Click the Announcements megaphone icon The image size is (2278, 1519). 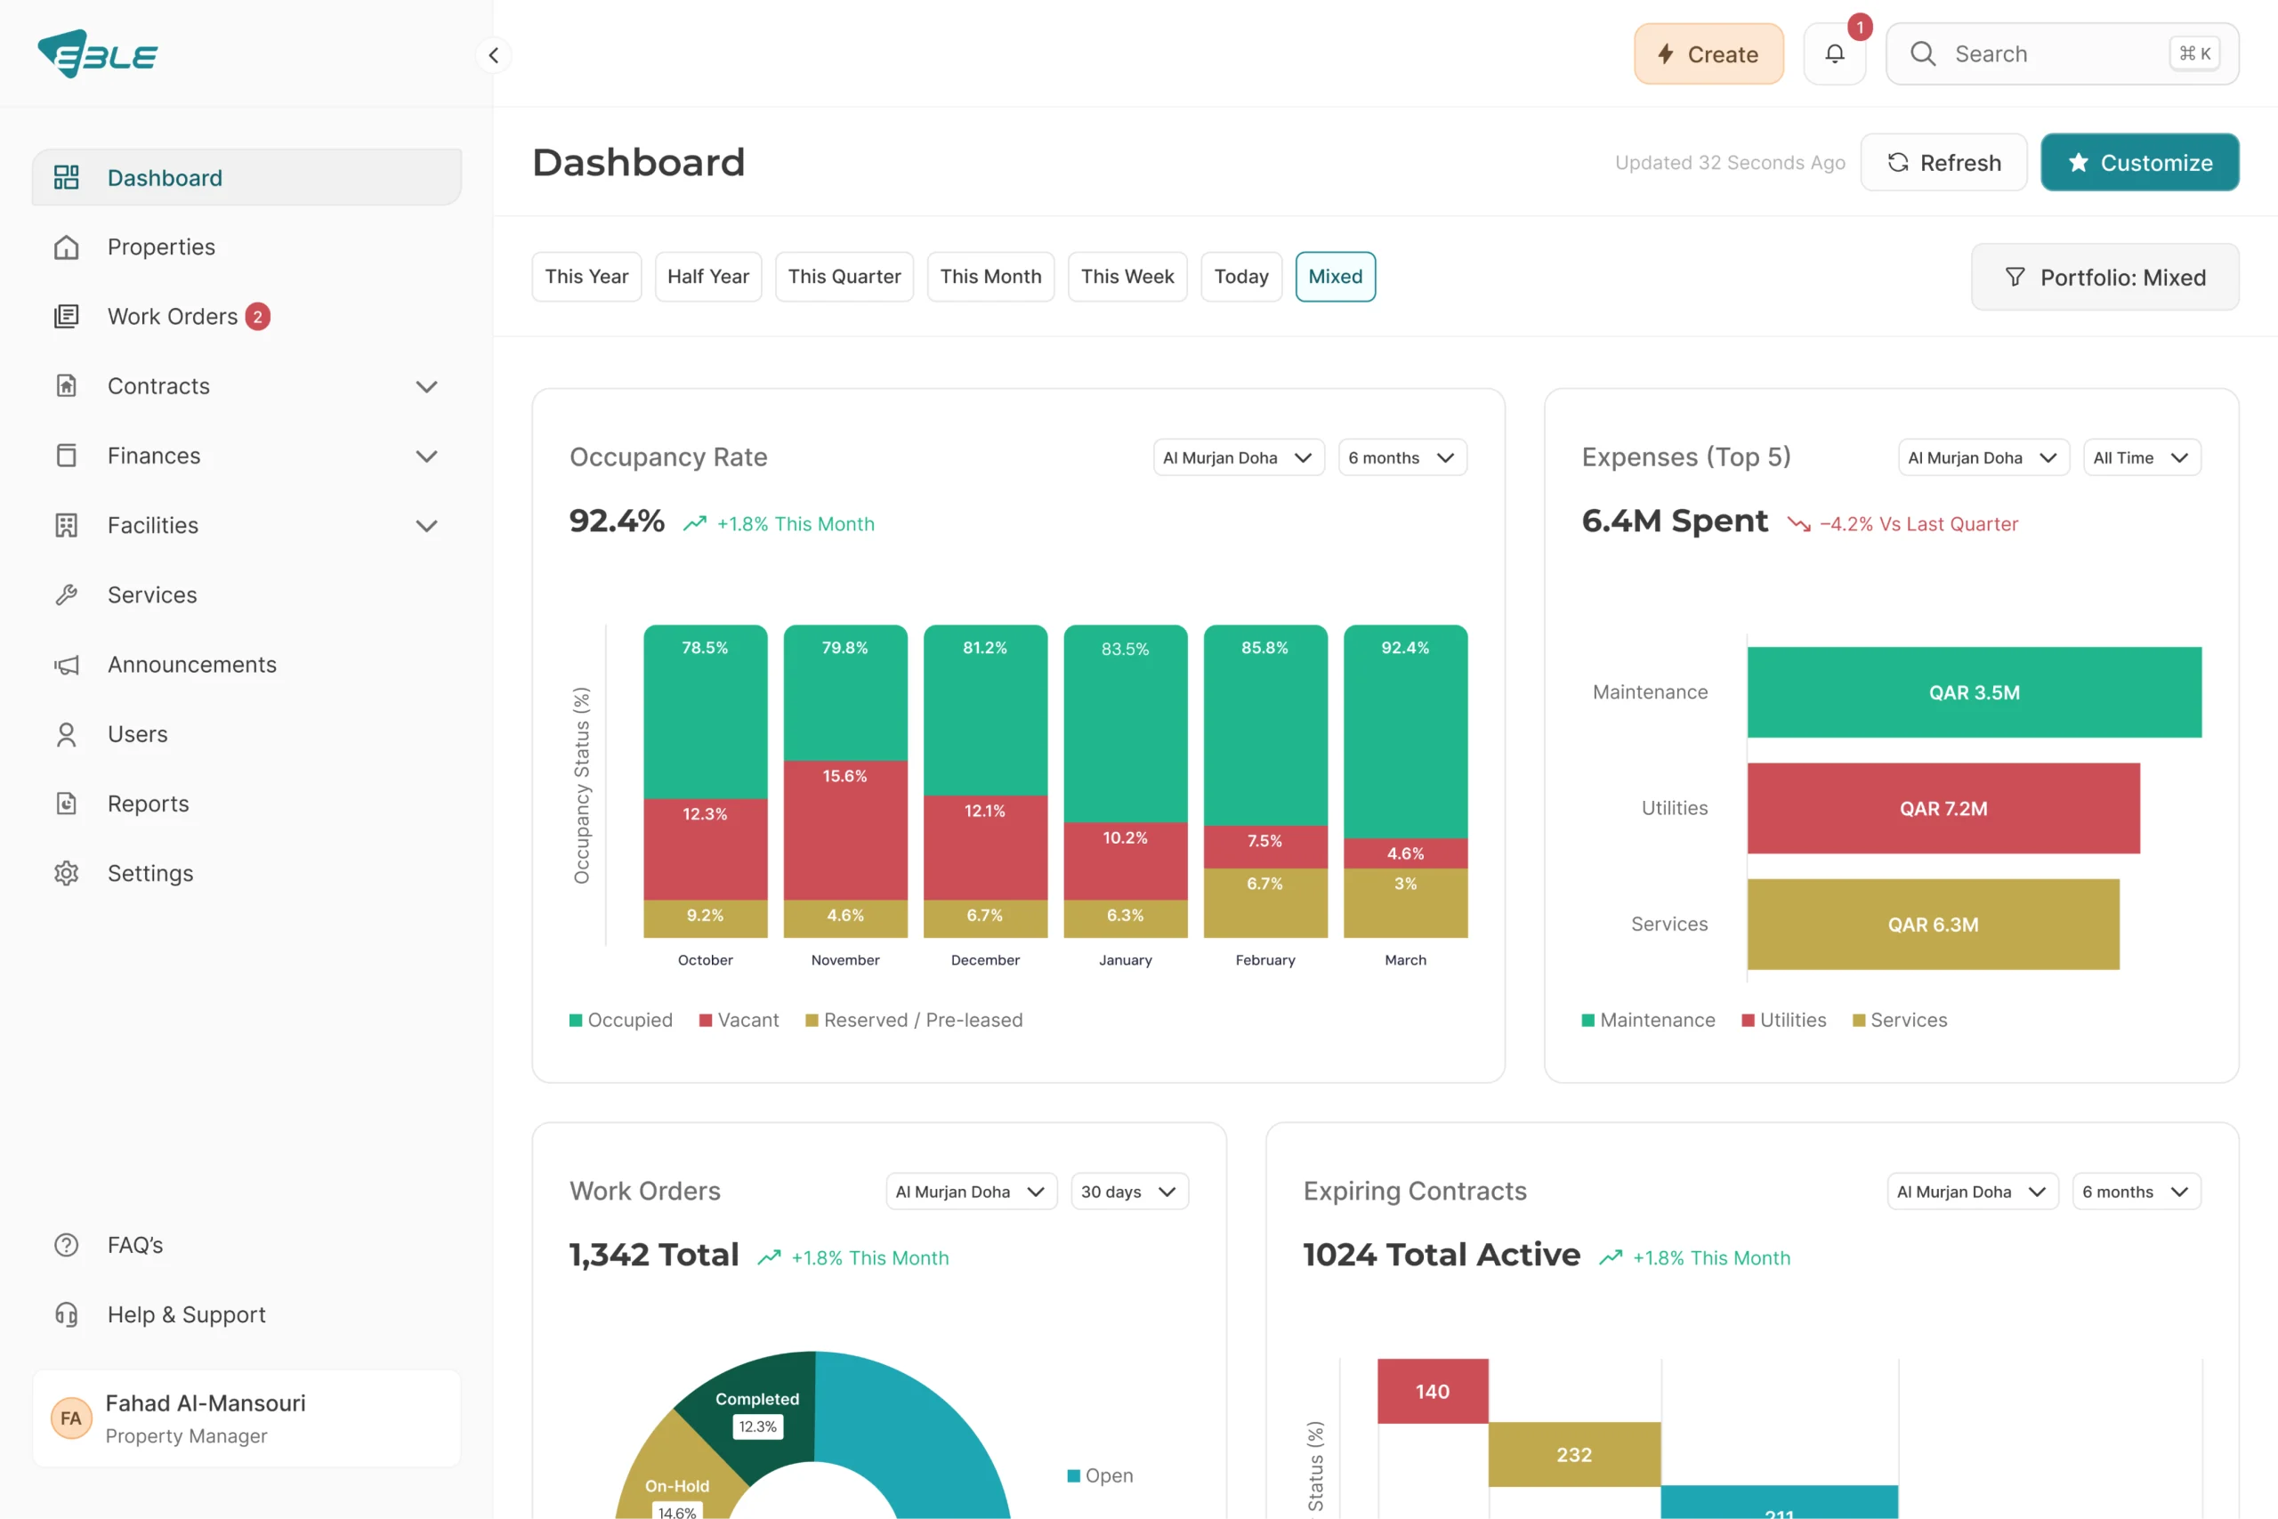coord(66,665)
